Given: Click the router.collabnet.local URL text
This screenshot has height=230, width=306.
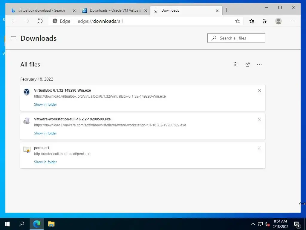Looking at the screenshot, I should (x=62, y=154).
